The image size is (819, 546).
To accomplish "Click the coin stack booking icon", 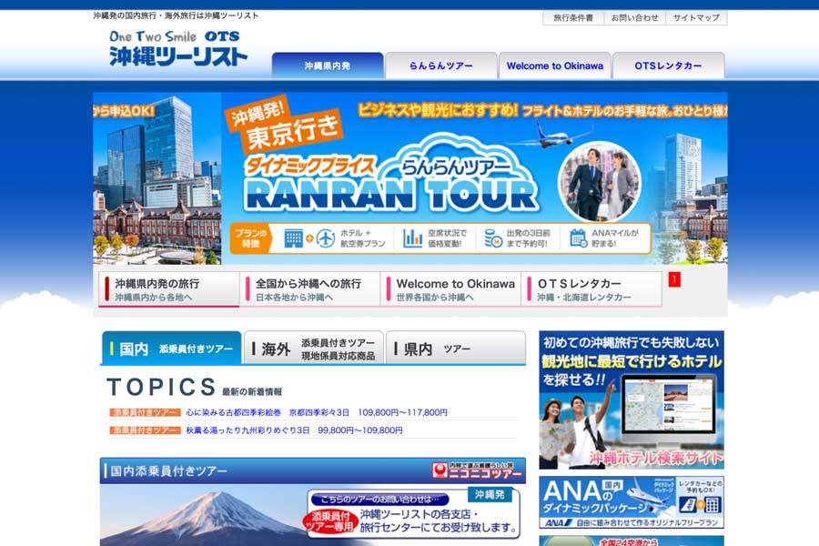I will point(492,238).
